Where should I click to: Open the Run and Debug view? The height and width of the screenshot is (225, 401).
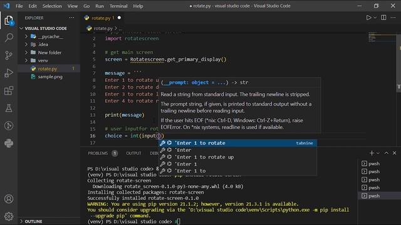[9, 73]
